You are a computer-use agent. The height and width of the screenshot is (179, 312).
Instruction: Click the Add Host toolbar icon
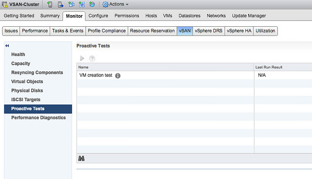[x=50, y=4]
